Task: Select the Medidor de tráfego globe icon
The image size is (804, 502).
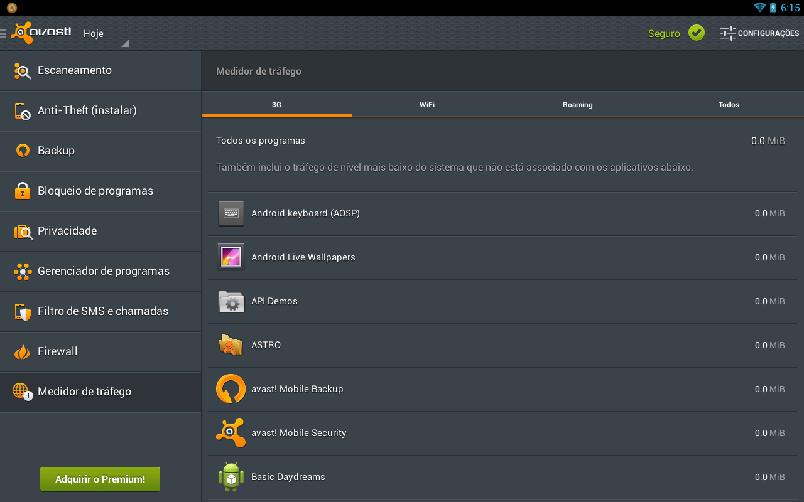Action: click(22, 392)
